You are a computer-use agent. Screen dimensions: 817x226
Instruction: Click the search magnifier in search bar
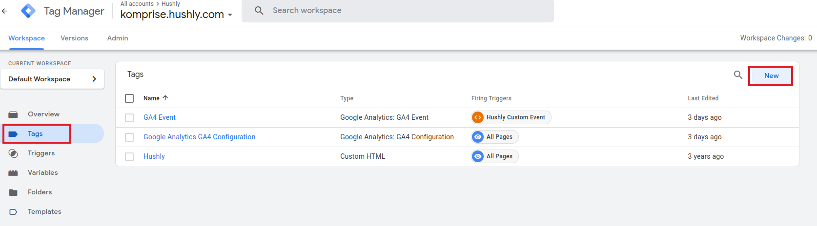tap(259, 10)
